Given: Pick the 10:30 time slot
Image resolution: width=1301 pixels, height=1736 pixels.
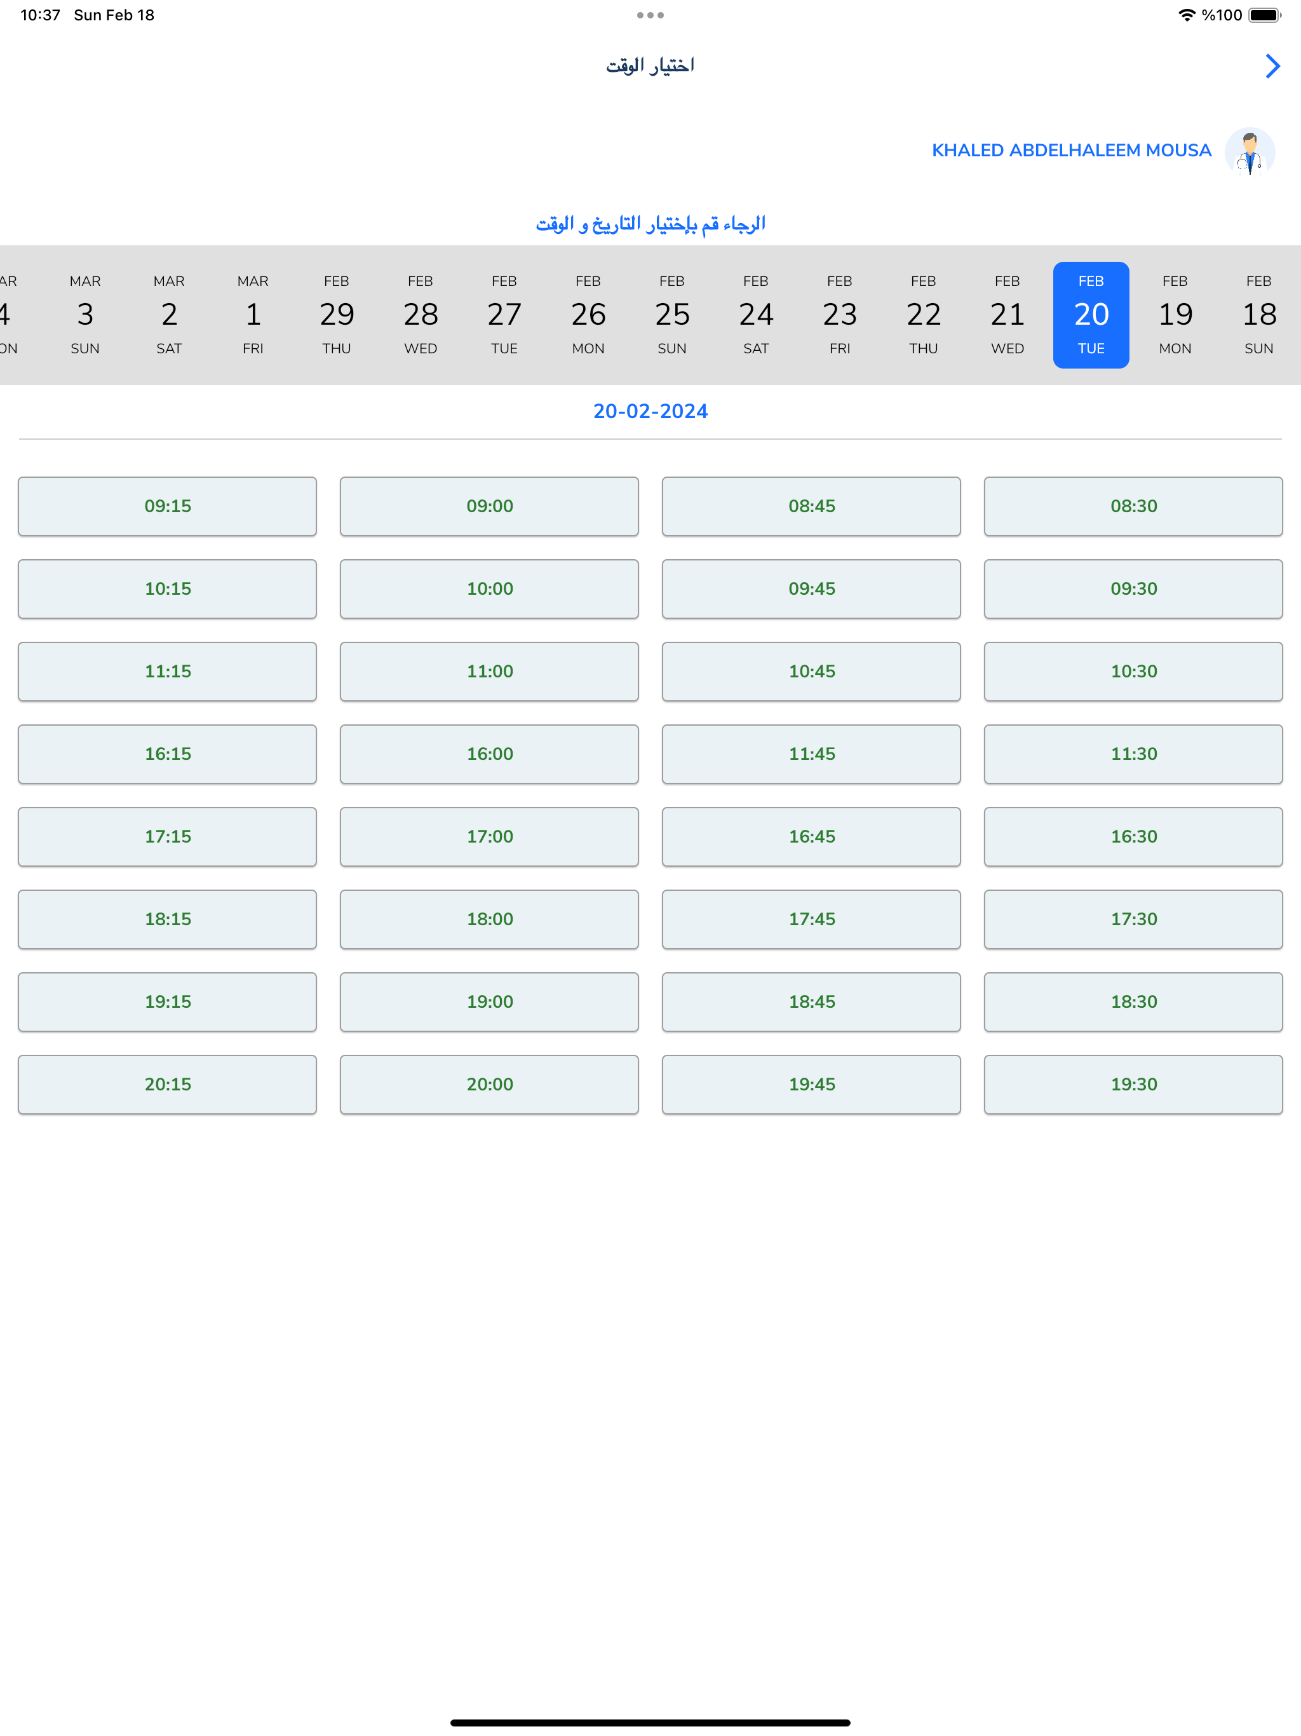Looking at the screenshot, I should click(1133, 672).
